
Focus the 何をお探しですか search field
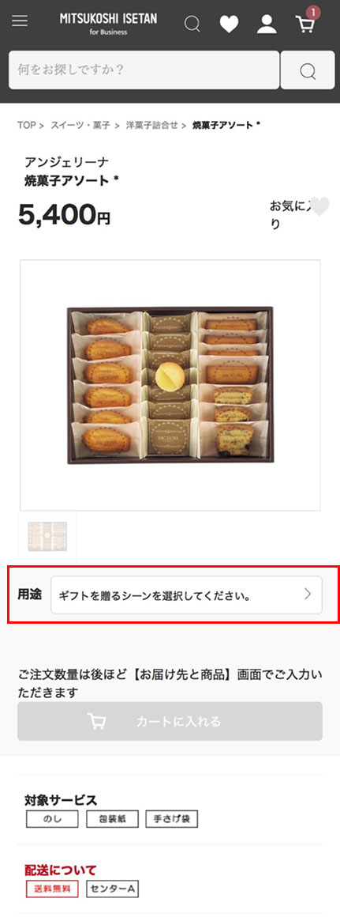click(144, 70)
